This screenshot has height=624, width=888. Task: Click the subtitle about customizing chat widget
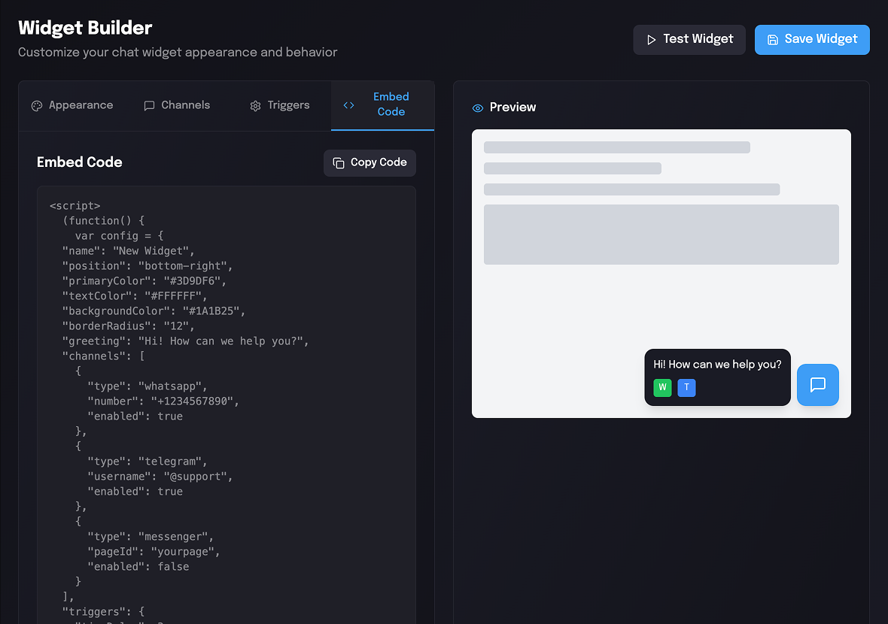(x=178, y=52)
